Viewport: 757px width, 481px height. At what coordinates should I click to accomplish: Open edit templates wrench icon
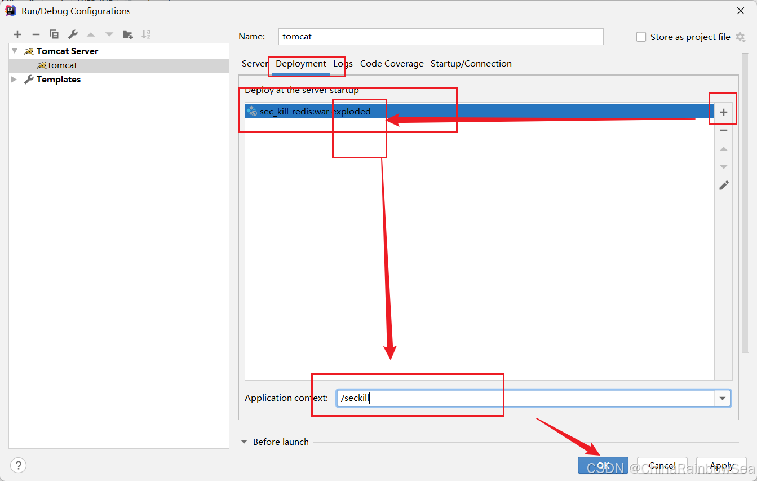click(x=73, y=34)
